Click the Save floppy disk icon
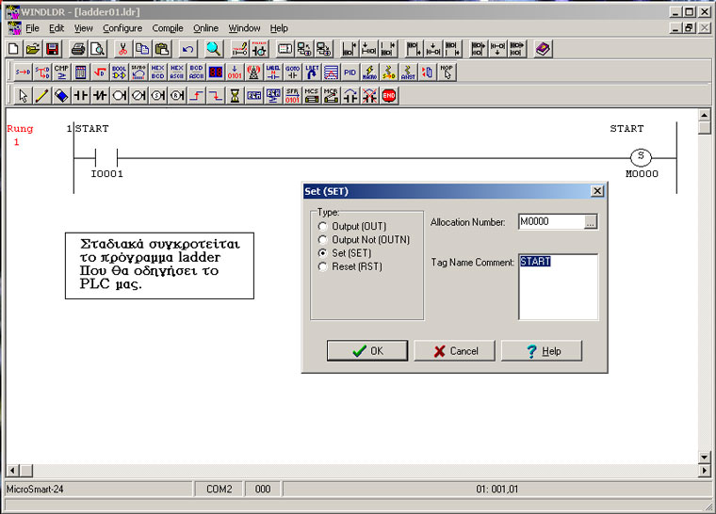The width and height of the screenshot is (716, 514). (52, 49)
